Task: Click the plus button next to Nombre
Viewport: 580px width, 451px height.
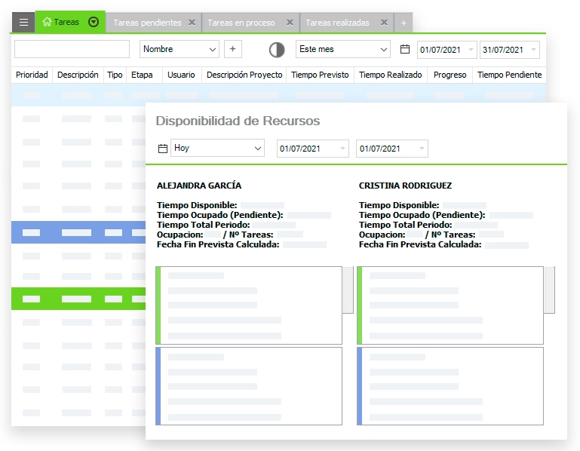Action: (232, 49)
